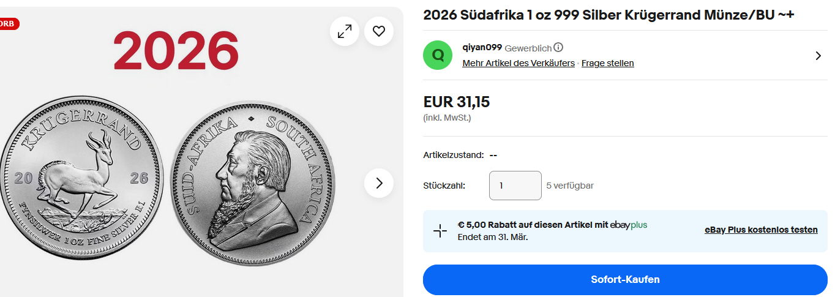Click the item title 2026 Südafrika Krügerrand
This screenshot has width=835, height=297.
click(x=608, y=15)
